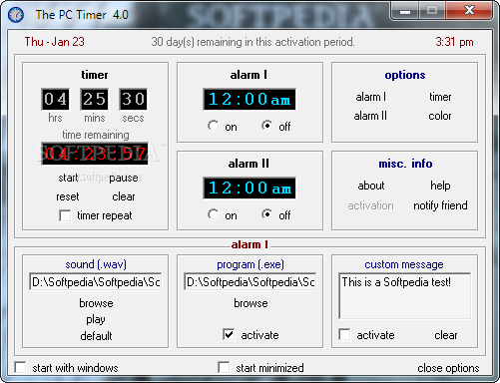
Task: Close the PC Timer window
Action: [469, 11]
